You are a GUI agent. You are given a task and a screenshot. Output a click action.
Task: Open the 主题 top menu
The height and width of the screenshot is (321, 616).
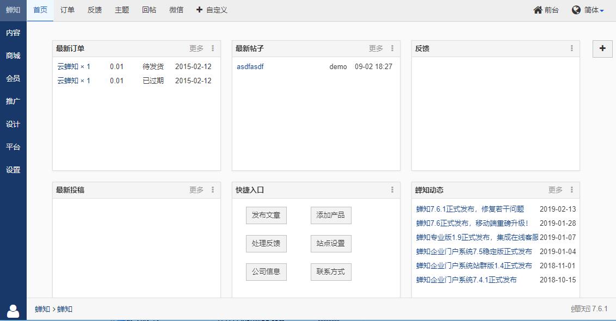[122, 10]
